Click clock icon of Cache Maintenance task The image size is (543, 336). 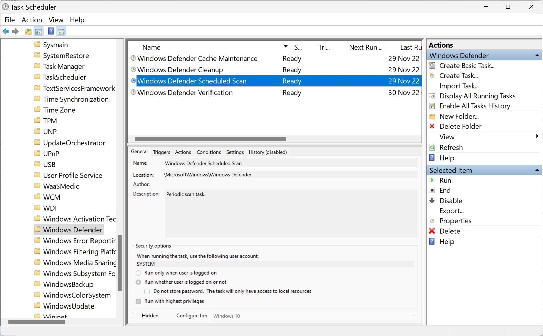[x=133, y=58]
